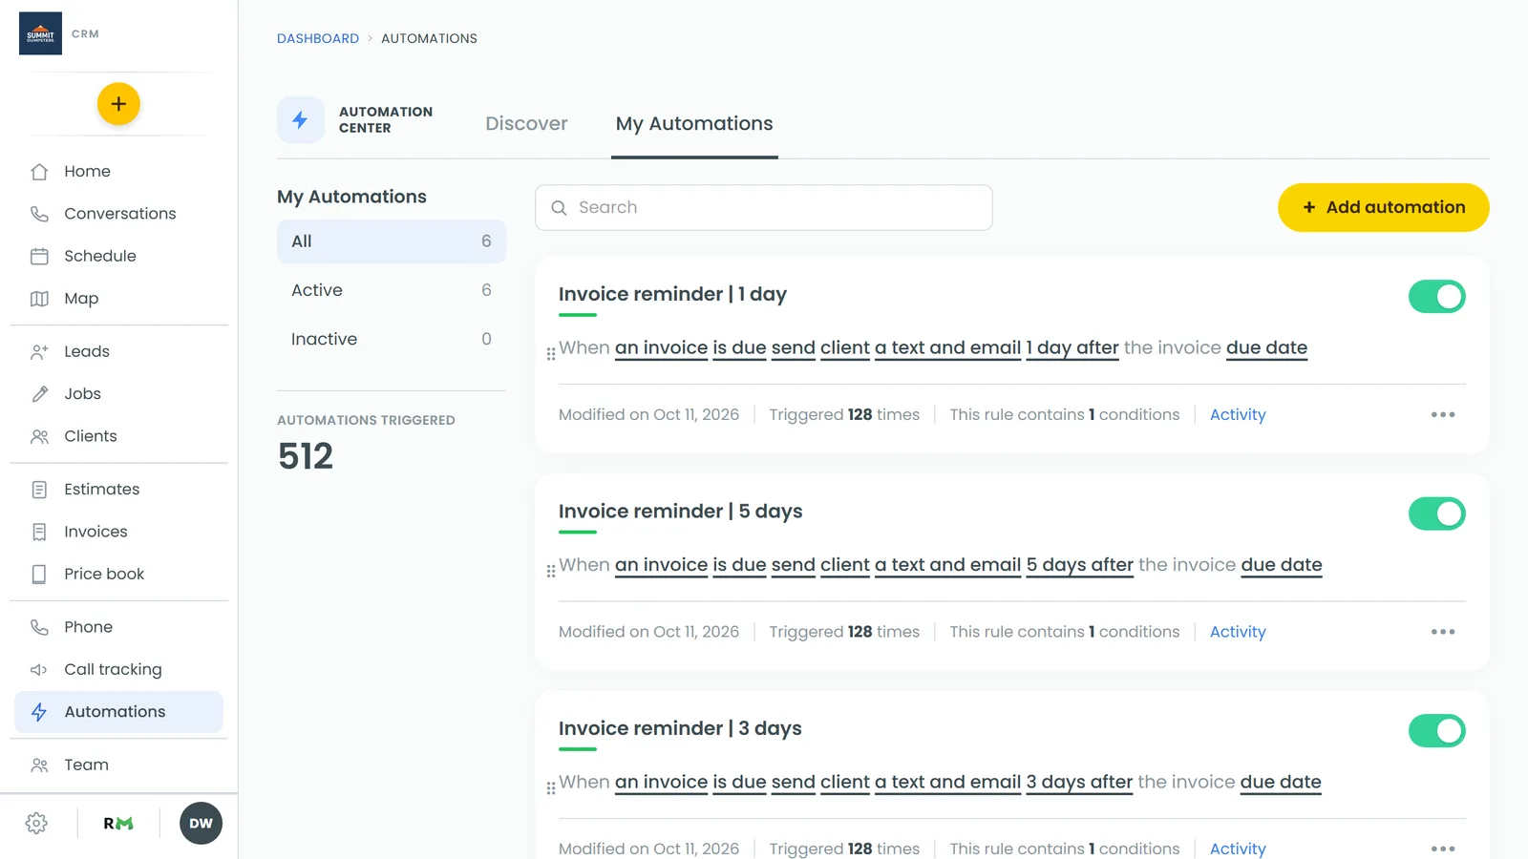Click '1 day after' in first rule

click(x=1072, y=348)
